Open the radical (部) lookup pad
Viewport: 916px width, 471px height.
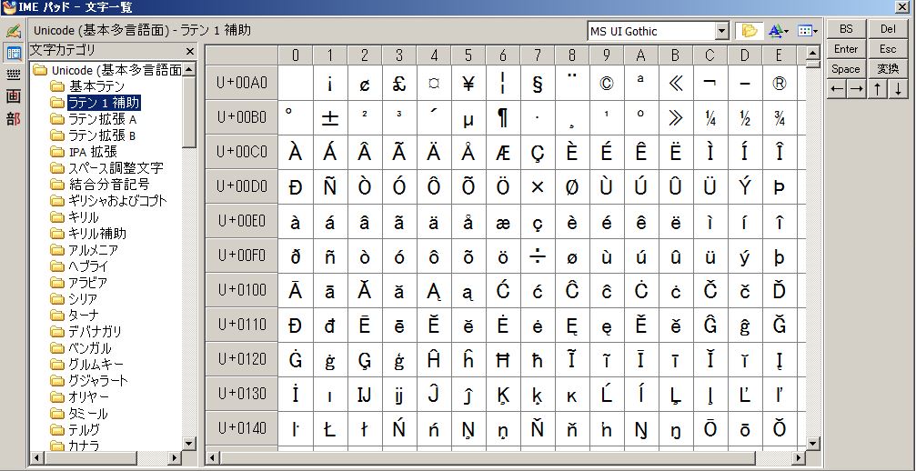13,118
